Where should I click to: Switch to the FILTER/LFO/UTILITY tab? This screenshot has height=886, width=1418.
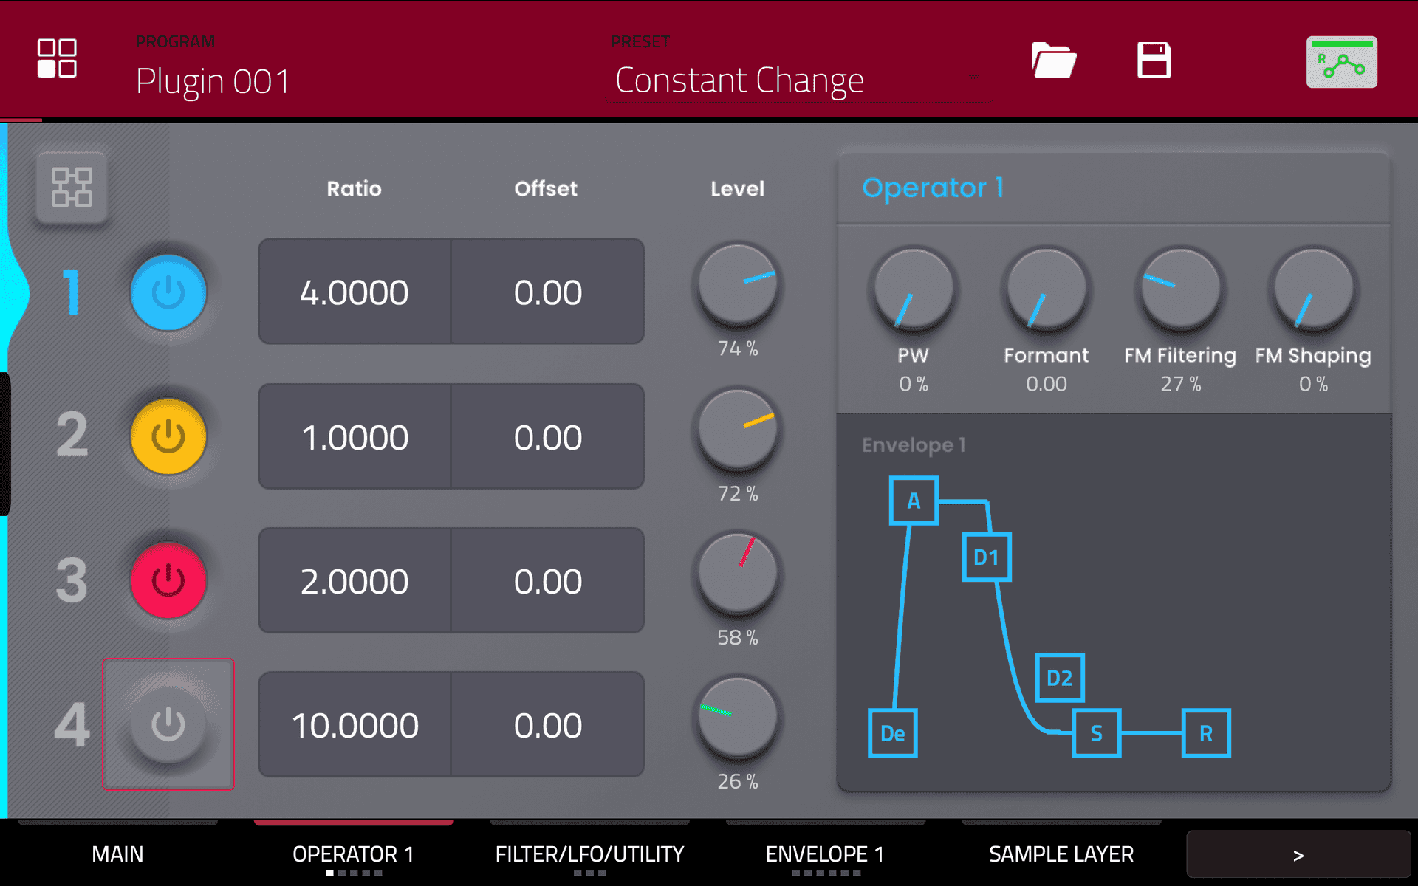589,854
